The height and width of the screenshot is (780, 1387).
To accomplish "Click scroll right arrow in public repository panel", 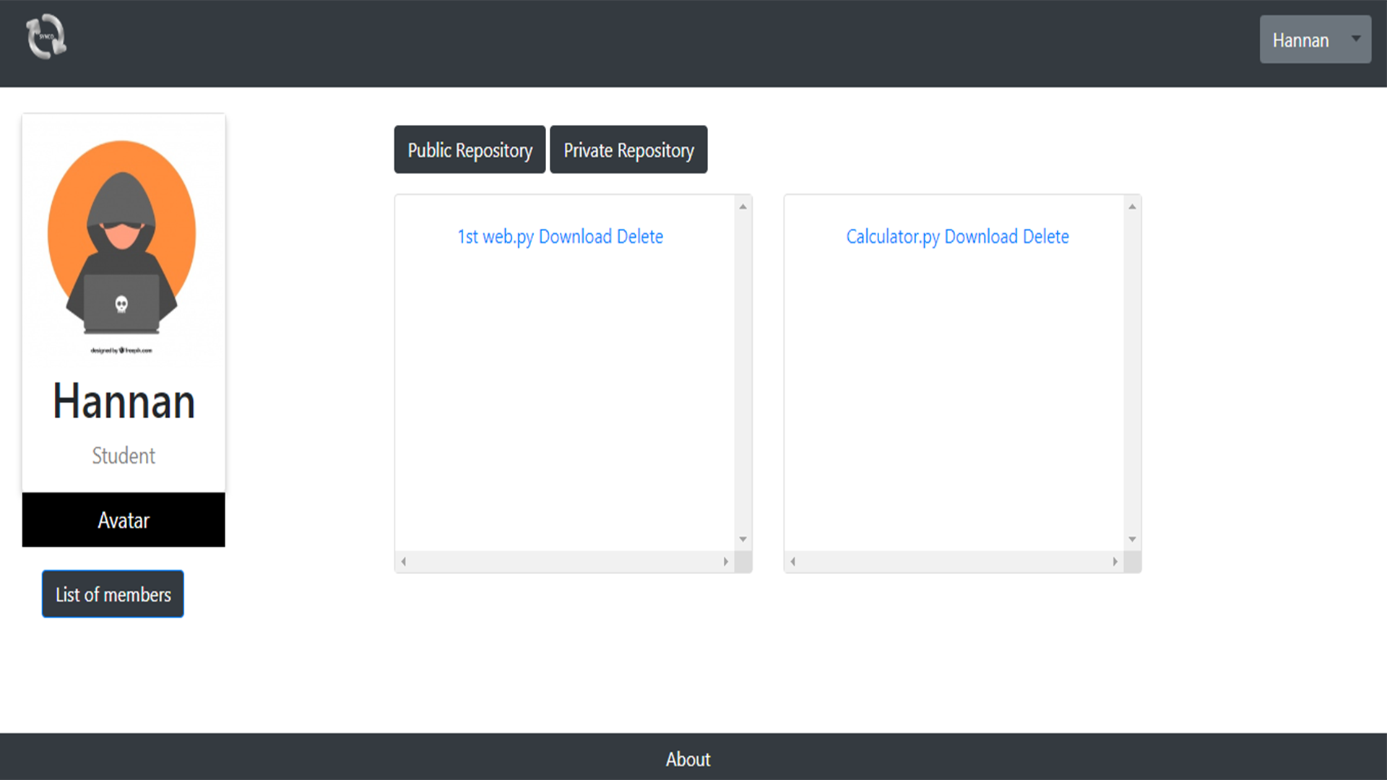I will pyautogui.click(x=725, y=561).
